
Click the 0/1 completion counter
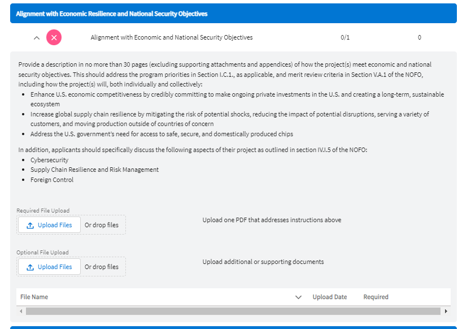coord(345,38)
